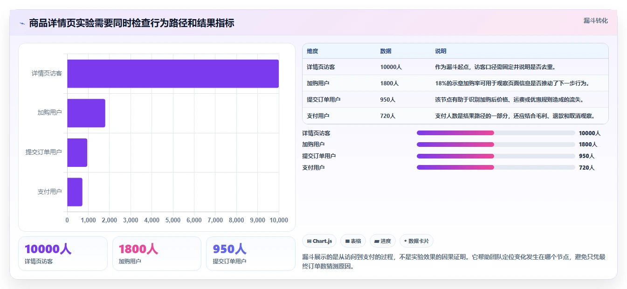Viewport: 627px width, 289px height.
Task: Select the Chart.js chip
Action: (x=319, y=241)
